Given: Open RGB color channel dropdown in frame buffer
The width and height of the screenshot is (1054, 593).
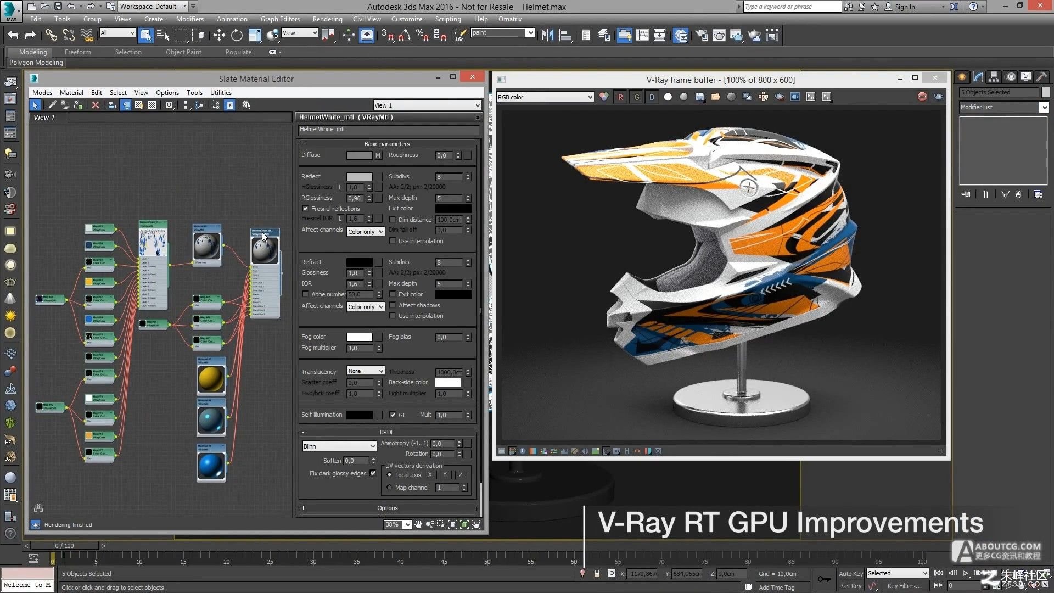Looking at the screenshot, I should 545,97.
